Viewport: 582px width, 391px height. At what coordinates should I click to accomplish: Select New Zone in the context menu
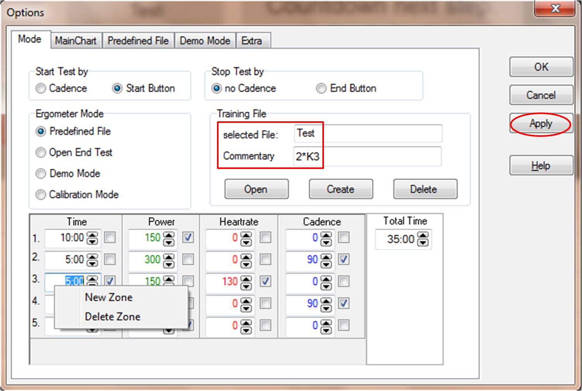(108, 297)
